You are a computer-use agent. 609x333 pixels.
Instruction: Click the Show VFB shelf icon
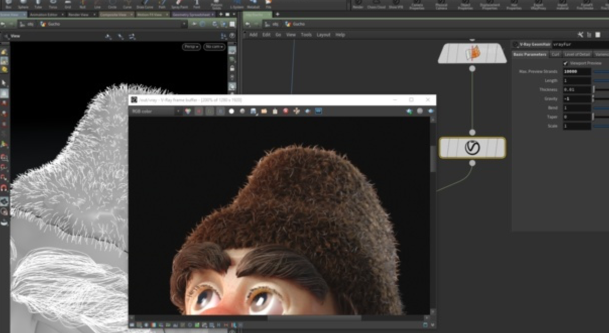pos(396,5)
